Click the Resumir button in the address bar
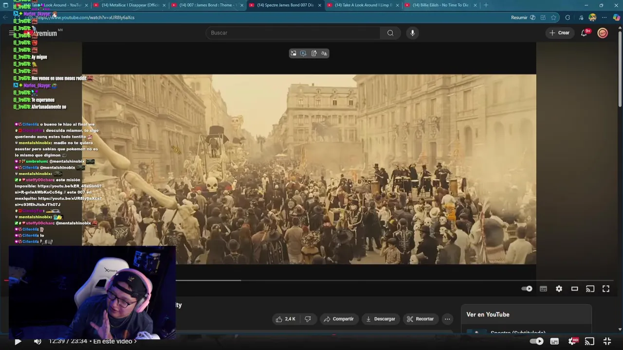 point(519,17)
